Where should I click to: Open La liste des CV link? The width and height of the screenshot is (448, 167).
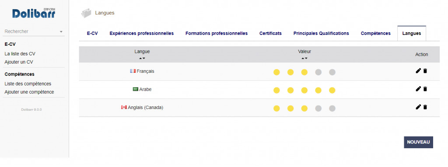[20, 54]
